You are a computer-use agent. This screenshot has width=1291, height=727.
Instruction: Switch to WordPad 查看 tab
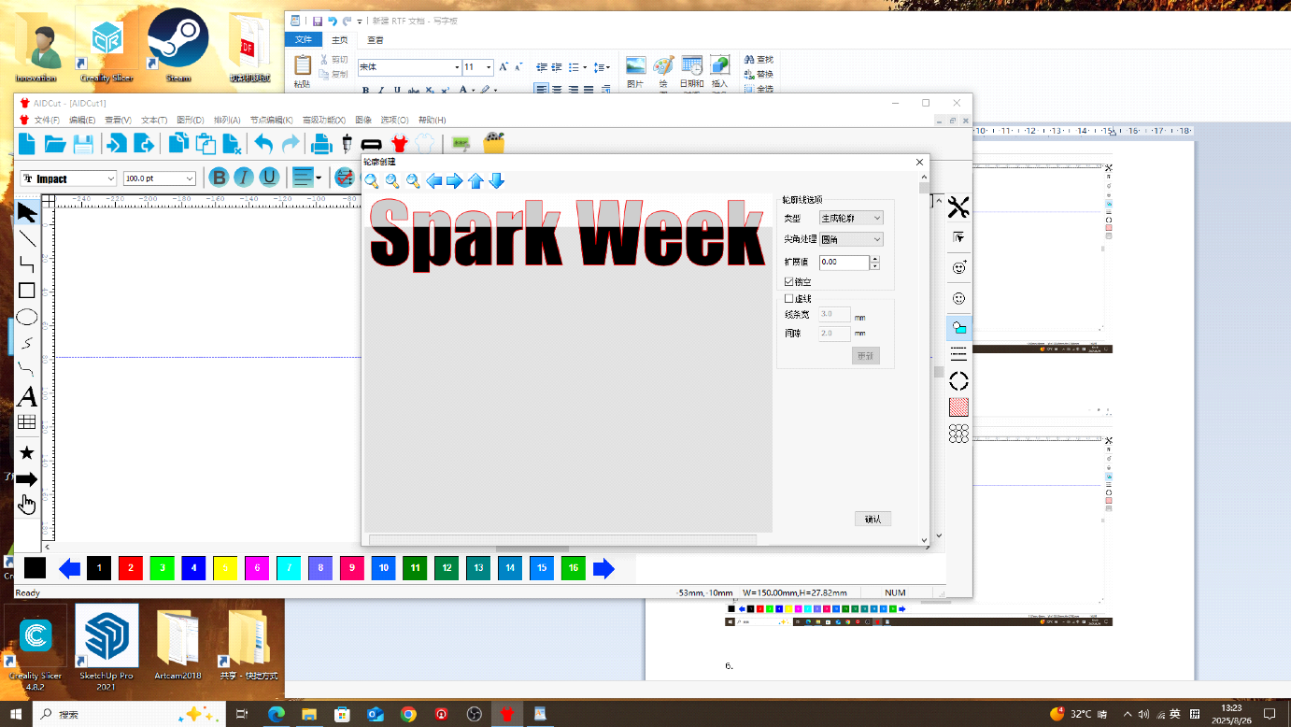click(x=375, y=40)
